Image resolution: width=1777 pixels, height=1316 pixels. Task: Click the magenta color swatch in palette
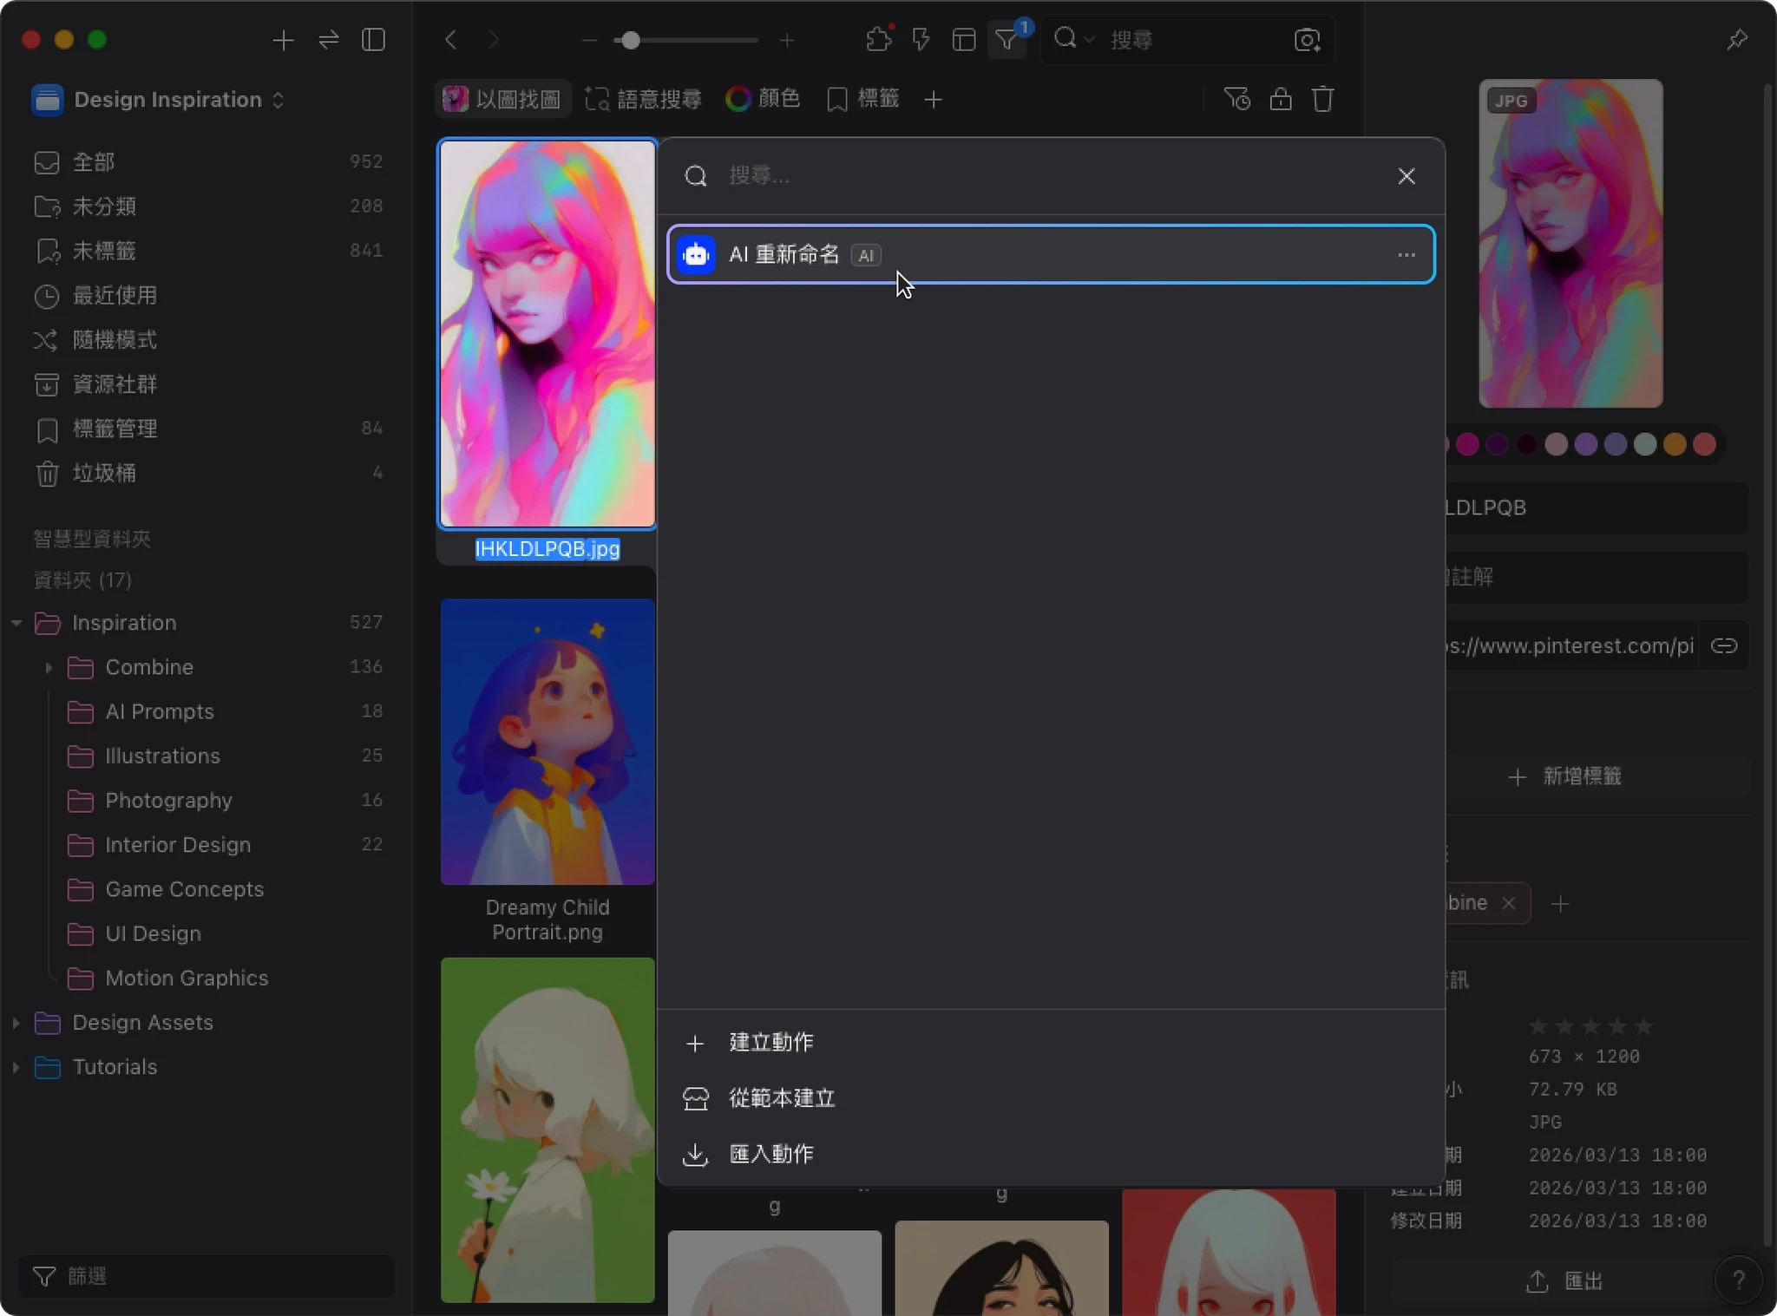1467,444
